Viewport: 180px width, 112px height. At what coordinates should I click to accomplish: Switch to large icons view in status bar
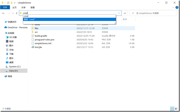(176, 109)
